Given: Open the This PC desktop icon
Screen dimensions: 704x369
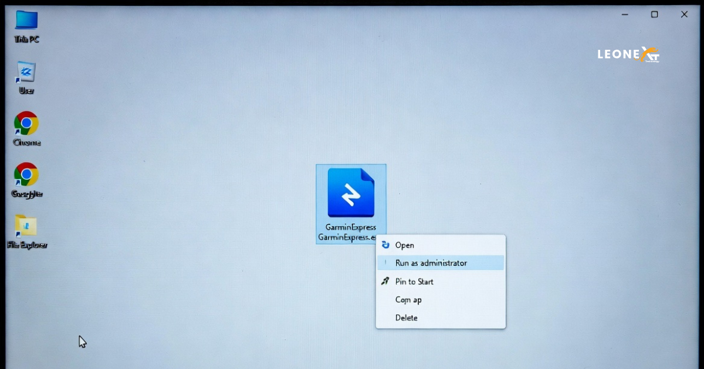Looking at the screenshot, I should (x=26, y=20).
